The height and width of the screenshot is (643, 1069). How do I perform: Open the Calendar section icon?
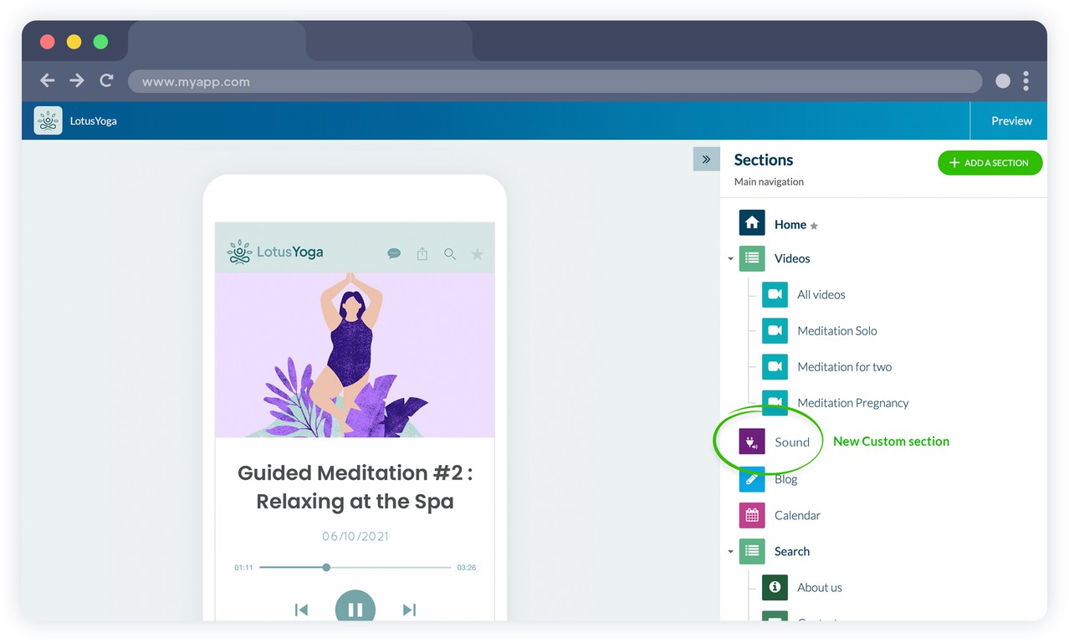point(752,515)
